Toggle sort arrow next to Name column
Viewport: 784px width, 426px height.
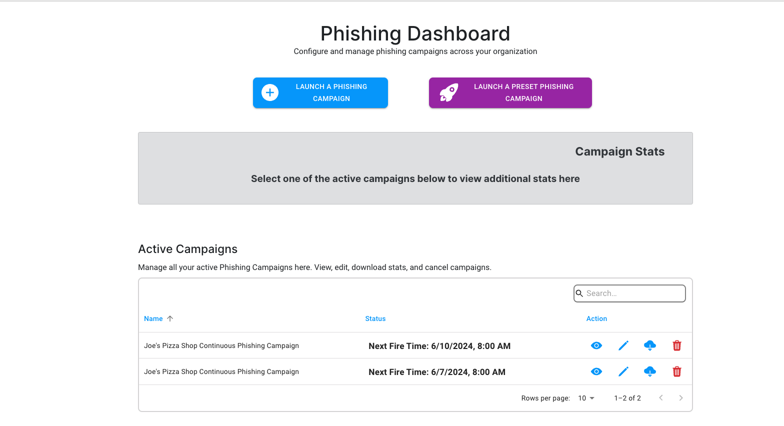(x=170, y=318)
